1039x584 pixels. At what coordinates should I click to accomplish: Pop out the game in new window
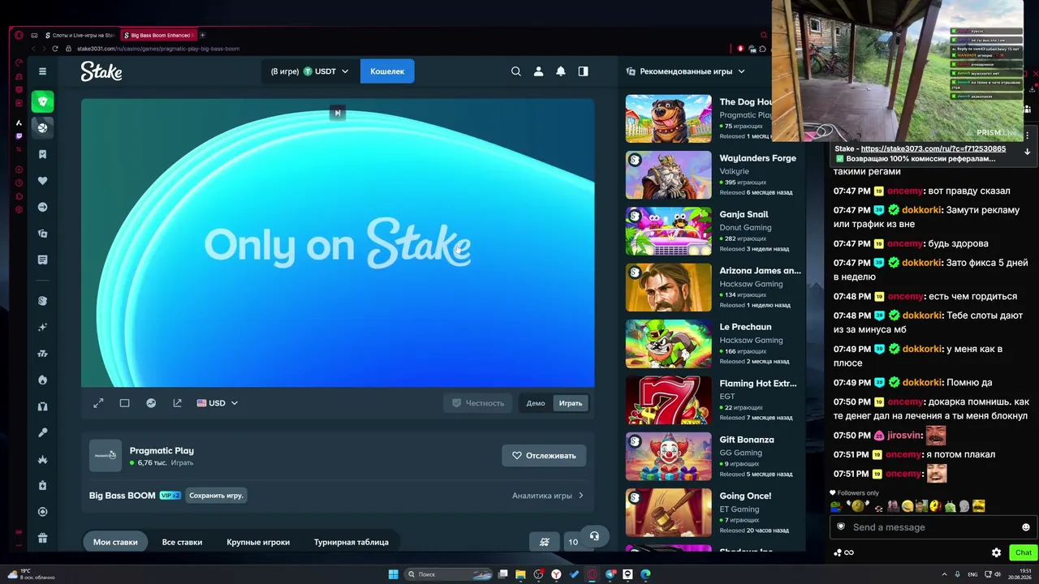(177, 403)
